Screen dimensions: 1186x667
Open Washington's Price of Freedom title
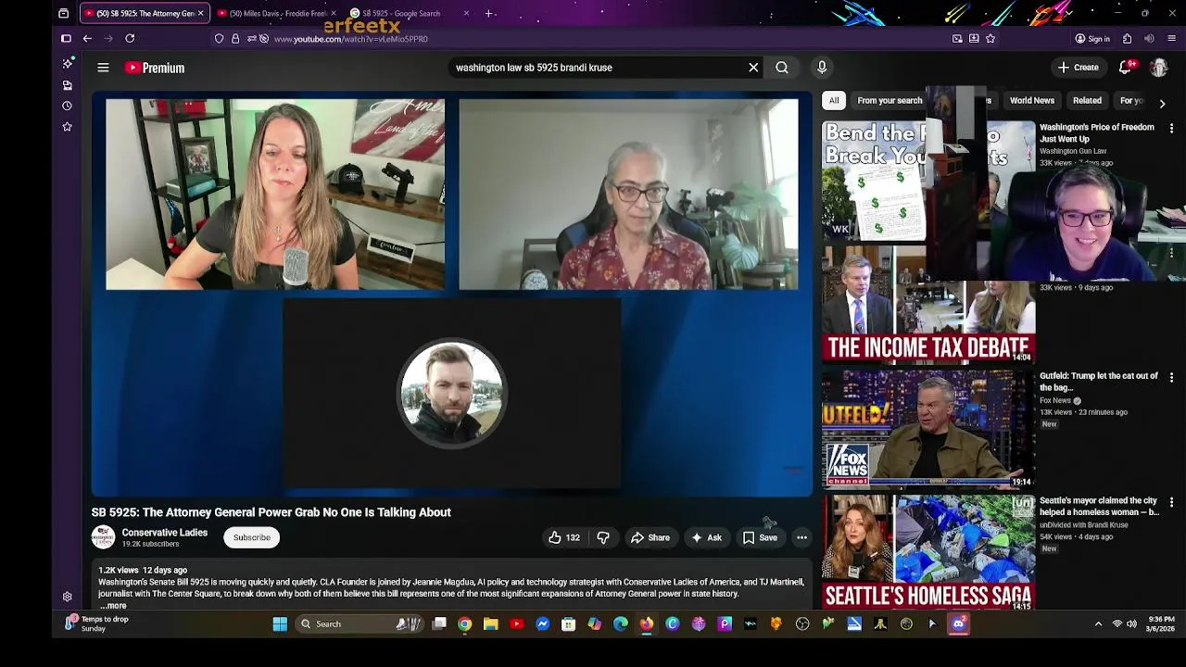(x=1096, y=133)
